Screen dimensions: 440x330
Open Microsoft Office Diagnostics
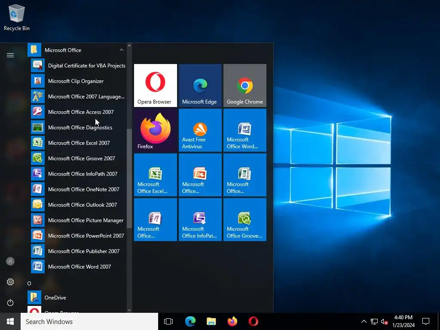(x=78, y=127)
